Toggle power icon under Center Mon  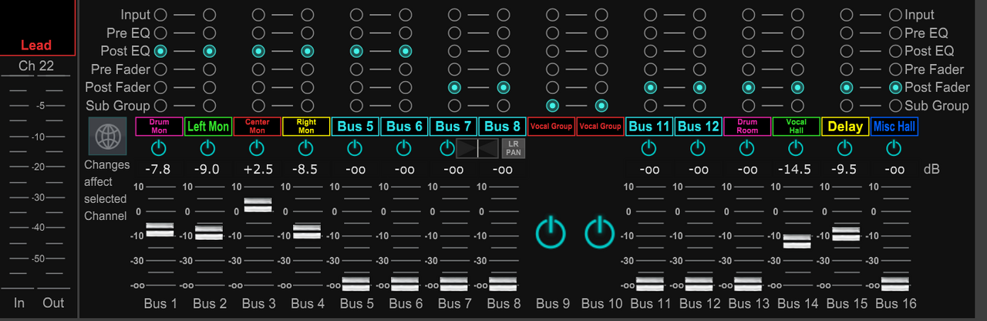(x=258, y=147)
